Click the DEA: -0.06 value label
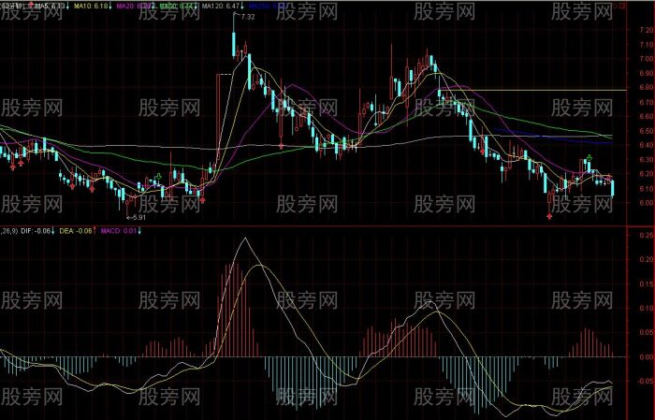This screenshot has height=420, width=655. coord(76,230)
